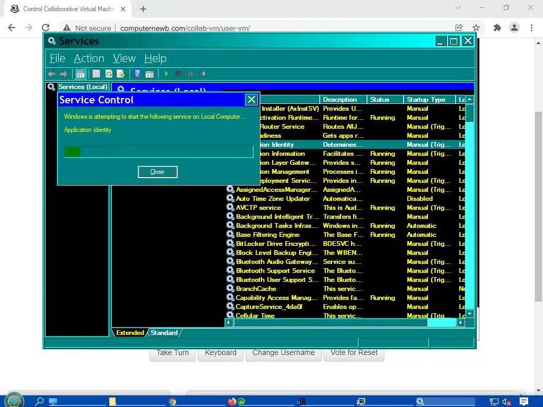Sort by the Status column header
Image resolution: width=543 pixels, height=407 pixels.
click(x=385, y=99)
